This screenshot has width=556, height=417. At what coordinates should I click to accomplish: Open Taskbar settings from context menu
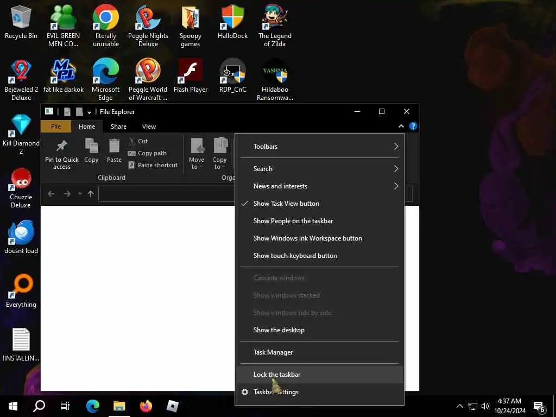pyautogui.click(x=319, y=392)
